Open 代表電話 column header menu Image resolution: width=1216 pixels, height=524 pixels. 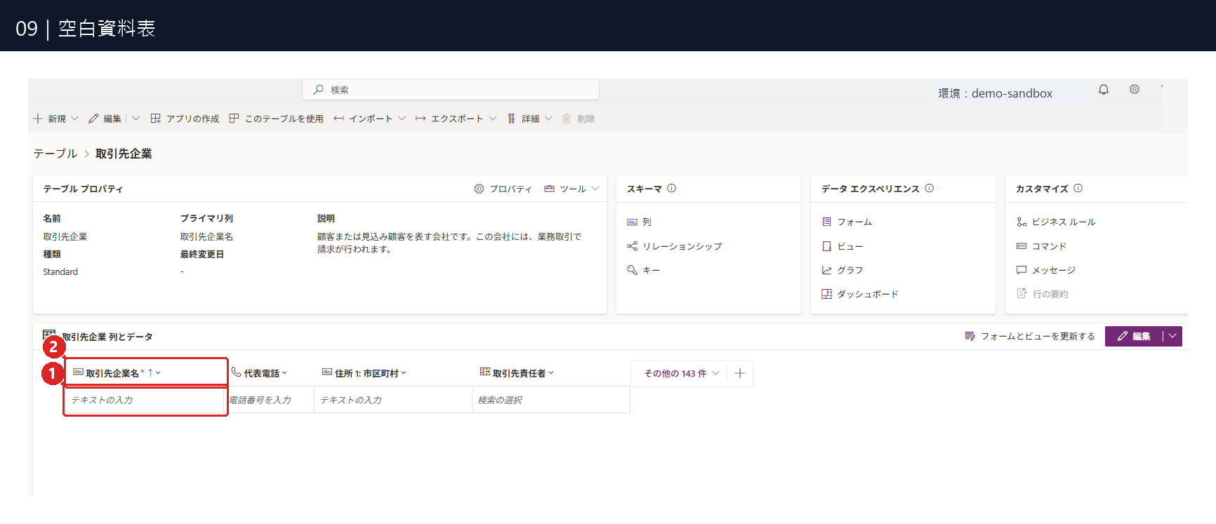pos(284,373)
